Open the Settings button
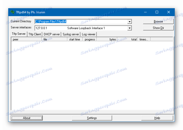Viewport: 183px width, 130px height. 92,118
